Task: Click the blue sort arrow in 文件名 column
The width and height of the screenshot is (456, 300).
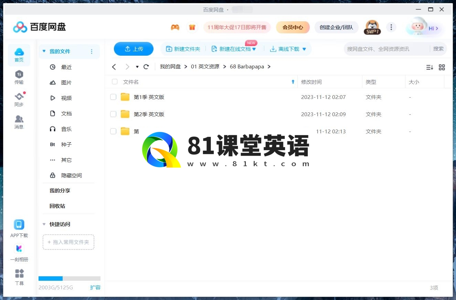Action: pos(293,82)
